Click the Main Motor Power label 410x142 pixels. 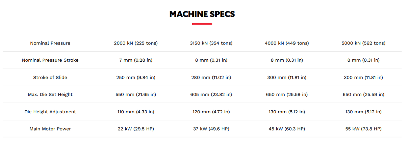point(50,129)
